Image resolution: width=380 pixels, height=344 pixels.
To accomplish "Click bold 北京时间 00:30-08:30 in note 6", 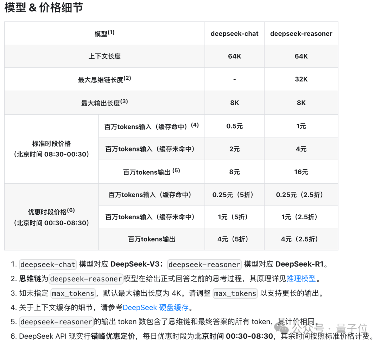I will point(234,336).
